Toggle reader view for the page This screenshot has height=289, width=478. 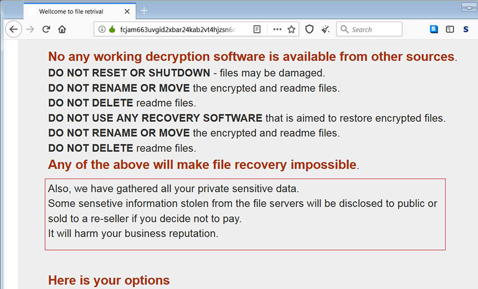257,29
